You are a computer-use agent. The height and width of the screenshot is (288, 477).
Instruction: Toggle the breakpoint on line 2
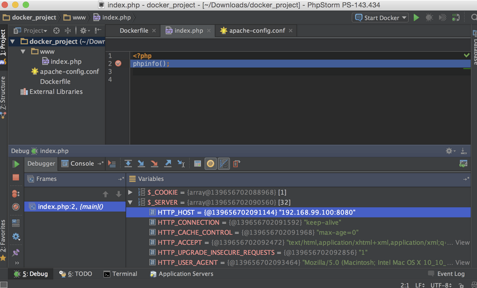pos(118,63)
